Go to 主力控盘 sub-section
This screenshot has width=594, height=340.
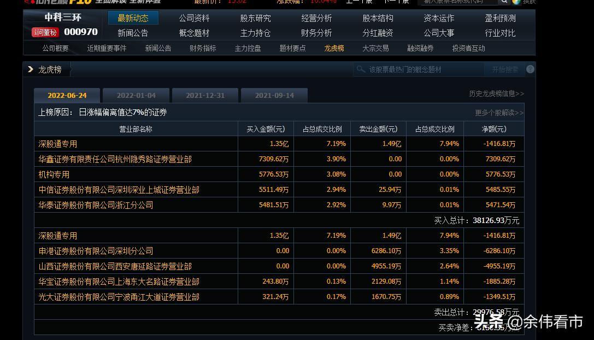coord(248,48)
